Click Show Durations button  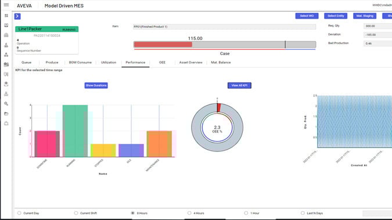(96, 85)
